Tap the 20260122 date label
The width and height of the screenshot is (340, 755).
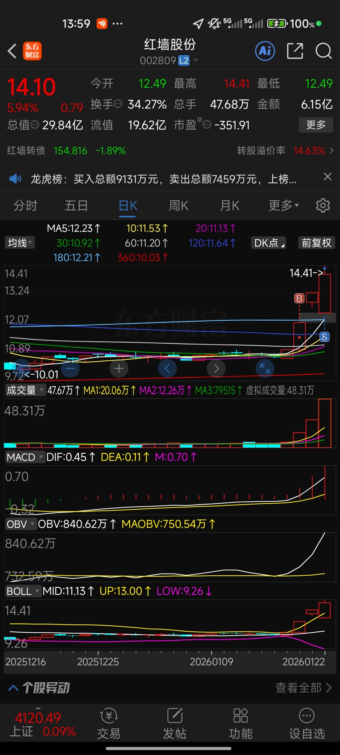point(303,662)
